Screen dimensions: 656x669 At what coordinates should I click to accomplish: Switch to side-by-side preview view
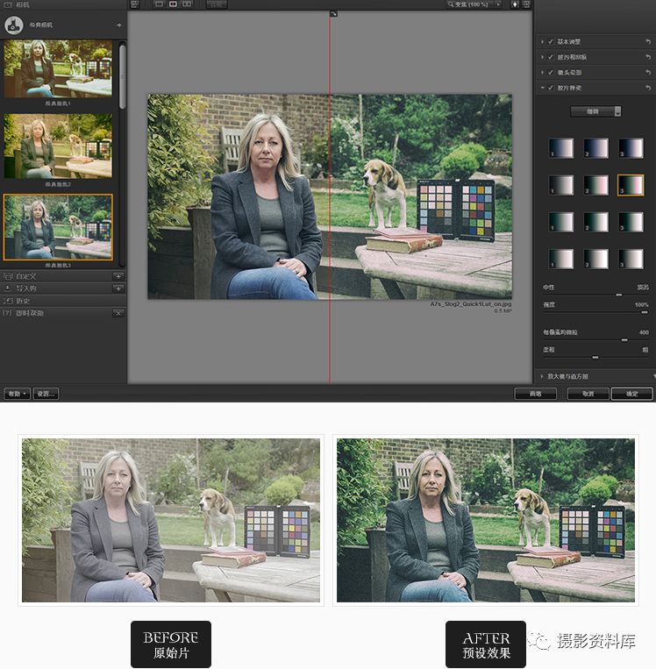click(187, 4)
